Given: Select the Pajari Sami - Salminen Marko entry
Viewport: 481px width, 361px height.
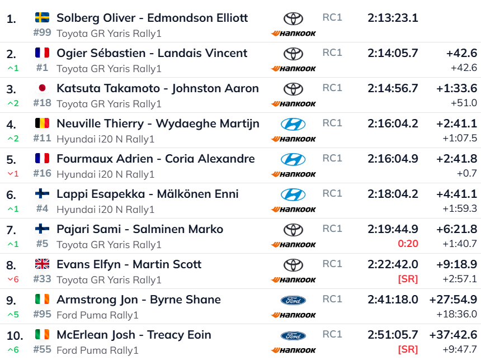Looking at the screenshot, I should (x=140, y=229).
